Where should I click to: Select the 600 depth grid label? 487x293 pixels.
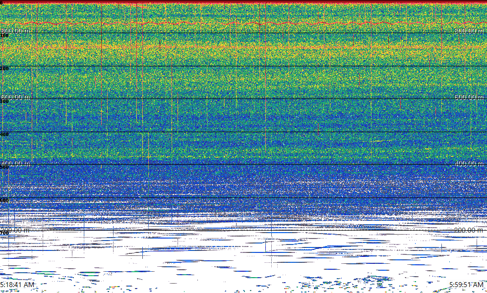click(x=4, y=200)
